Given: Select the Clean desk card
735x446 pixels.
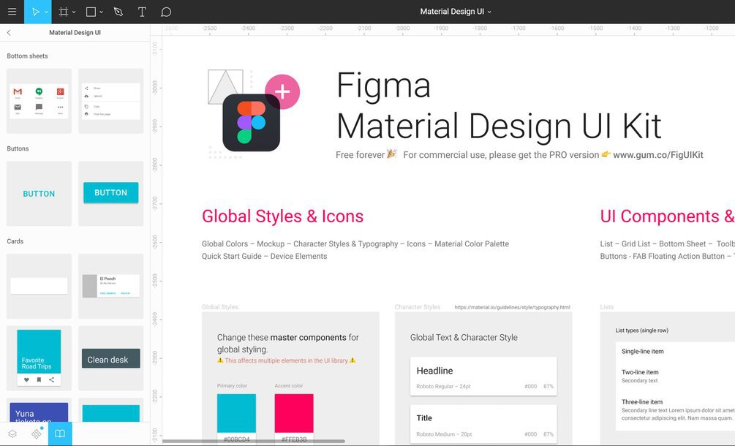Looking at the screenshot, I should tap(110, 358).
